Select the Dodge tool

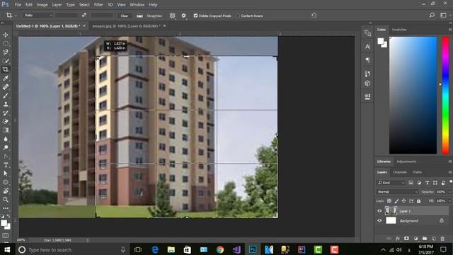[6, 147]
